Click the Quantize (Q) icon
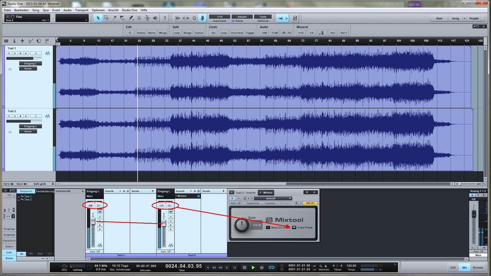This screenshot has height=276, width=491. [194, 18]
